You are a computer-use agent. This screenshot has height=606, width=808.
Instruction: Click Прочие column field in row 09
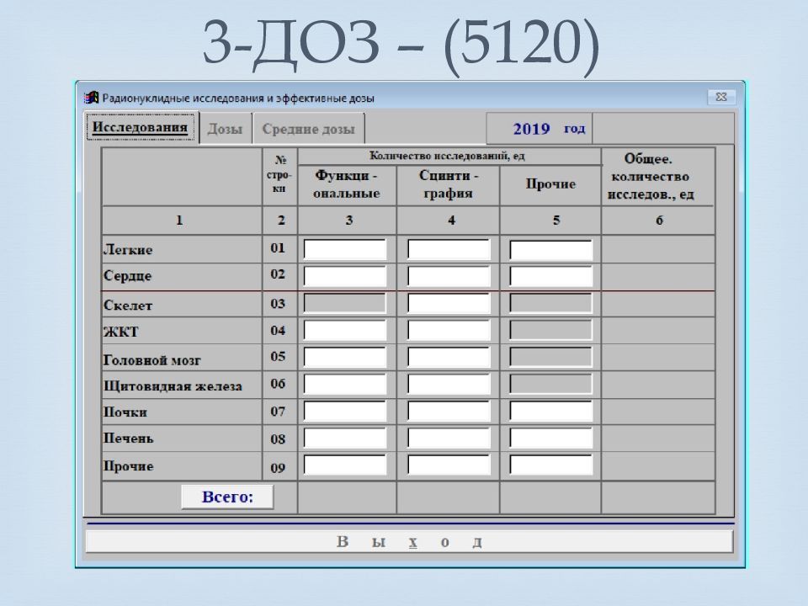pos(550,465)
